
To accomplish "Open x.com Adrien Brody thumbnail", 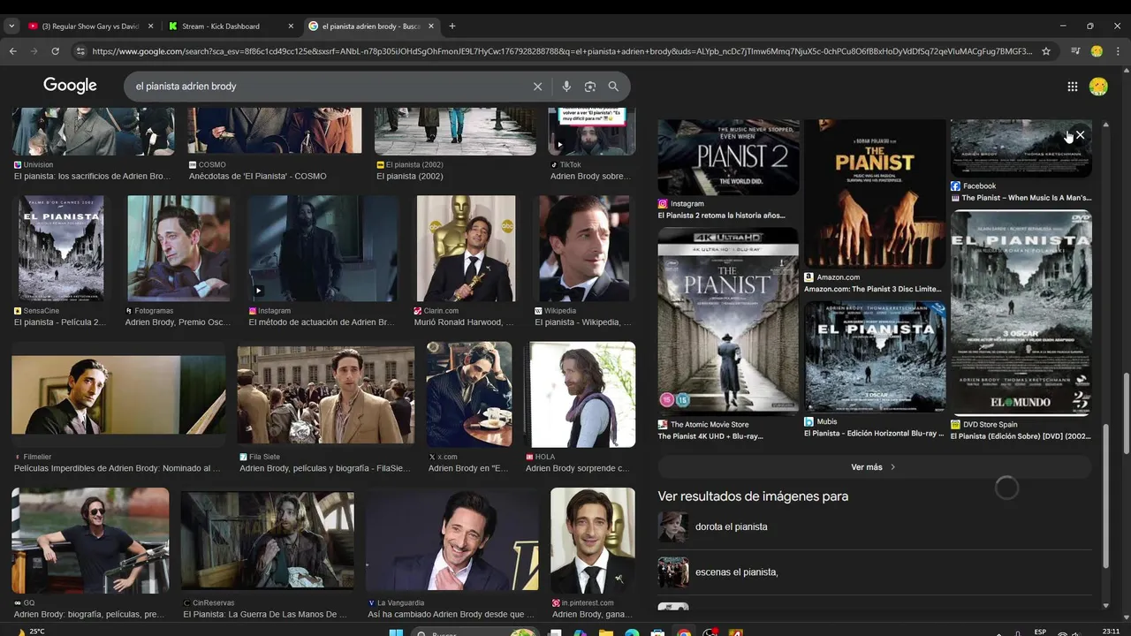I will coord(469,395).
